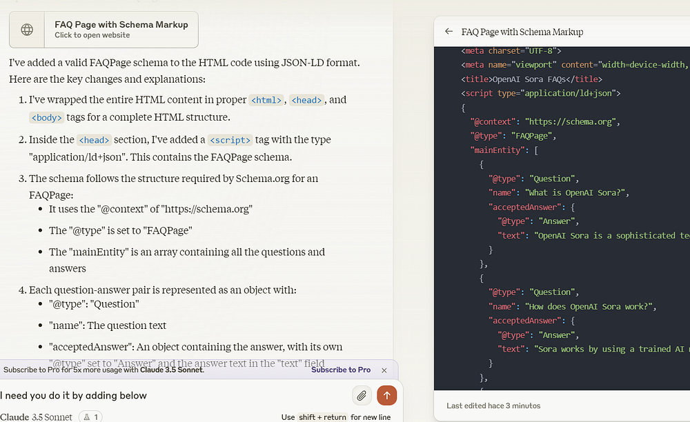Click the inline <script> code tag
The width and height of the screenshot is (690, 422).
(x=230, y=140)
